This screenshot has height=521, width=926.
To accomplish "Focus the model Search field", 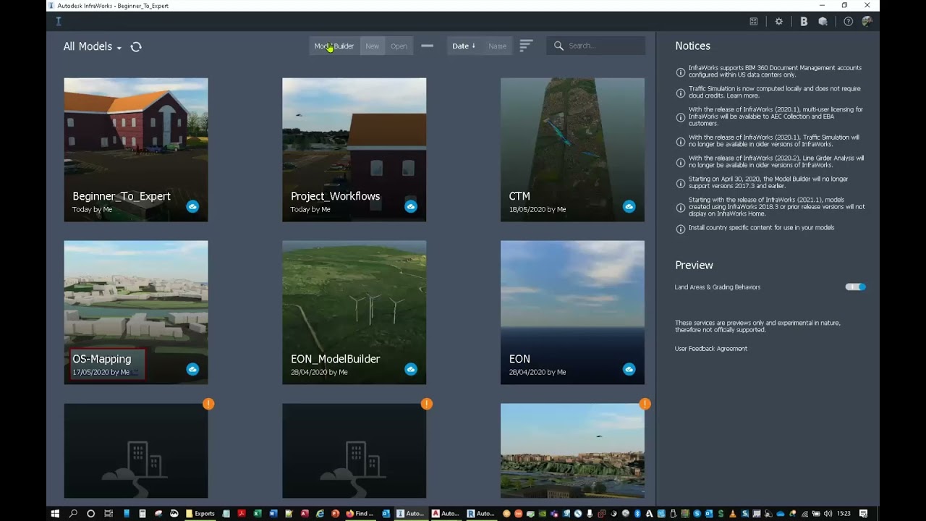I will point(596,46).
